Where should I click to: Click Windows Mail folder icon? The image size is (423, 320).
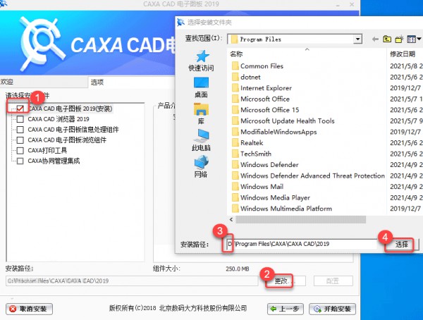click(x=235, y=187)
